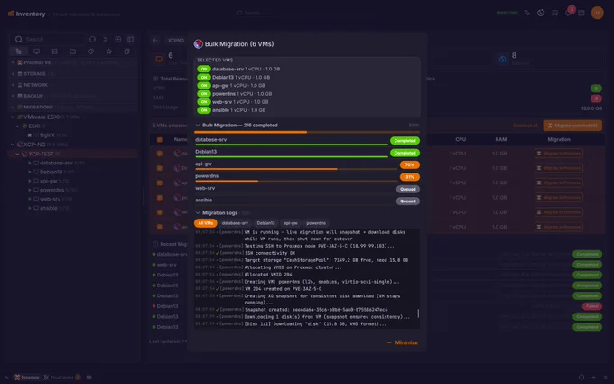Image resolution: width=614 pixels, height=384 pixels.
Task: Click the top header Search field
Action: [255, 13]
